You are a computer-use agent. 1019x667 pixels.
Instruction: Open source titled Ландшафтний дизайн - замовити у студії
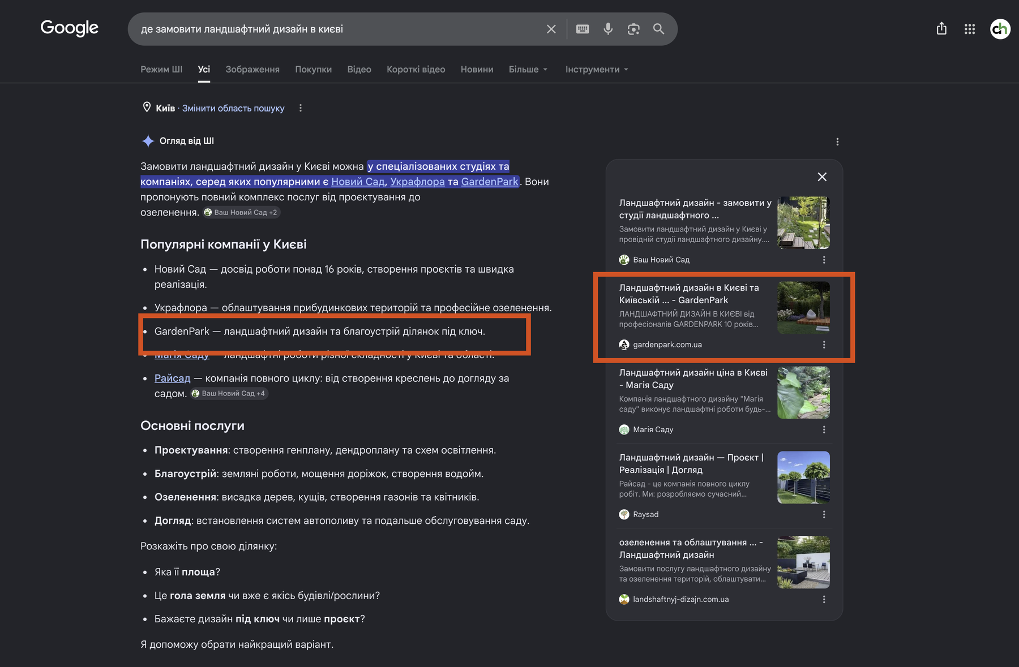tap(695, 209)
